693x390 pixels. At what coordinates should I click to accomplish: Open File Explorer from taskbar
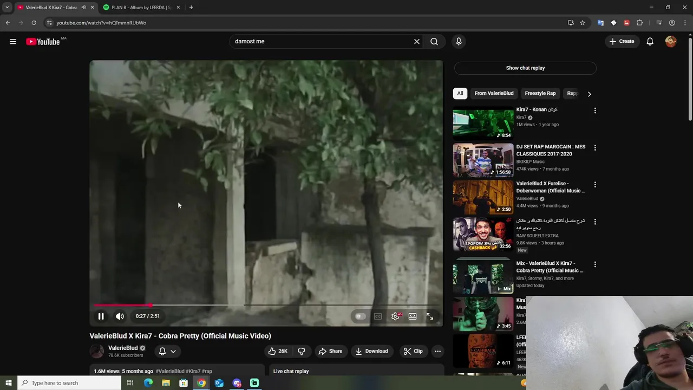click(166, 383)
